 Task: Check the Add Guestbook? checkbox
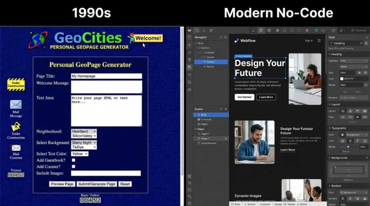coord(73,160)
